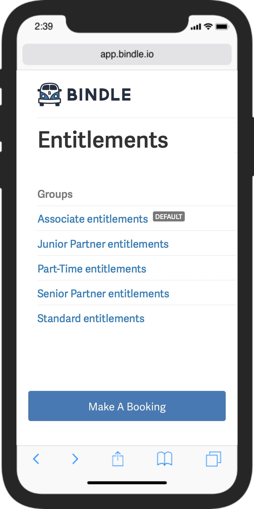Open Junior Partner entitlements group

pyautogui.click(x=103, y=244)
